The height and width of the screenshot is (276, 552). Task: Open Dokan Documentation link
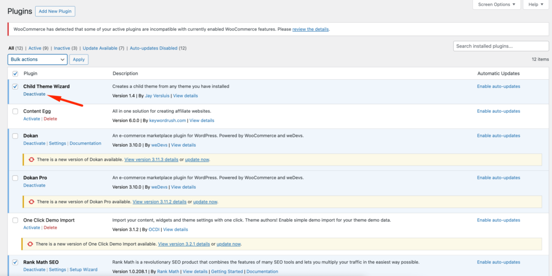(86, 143)
